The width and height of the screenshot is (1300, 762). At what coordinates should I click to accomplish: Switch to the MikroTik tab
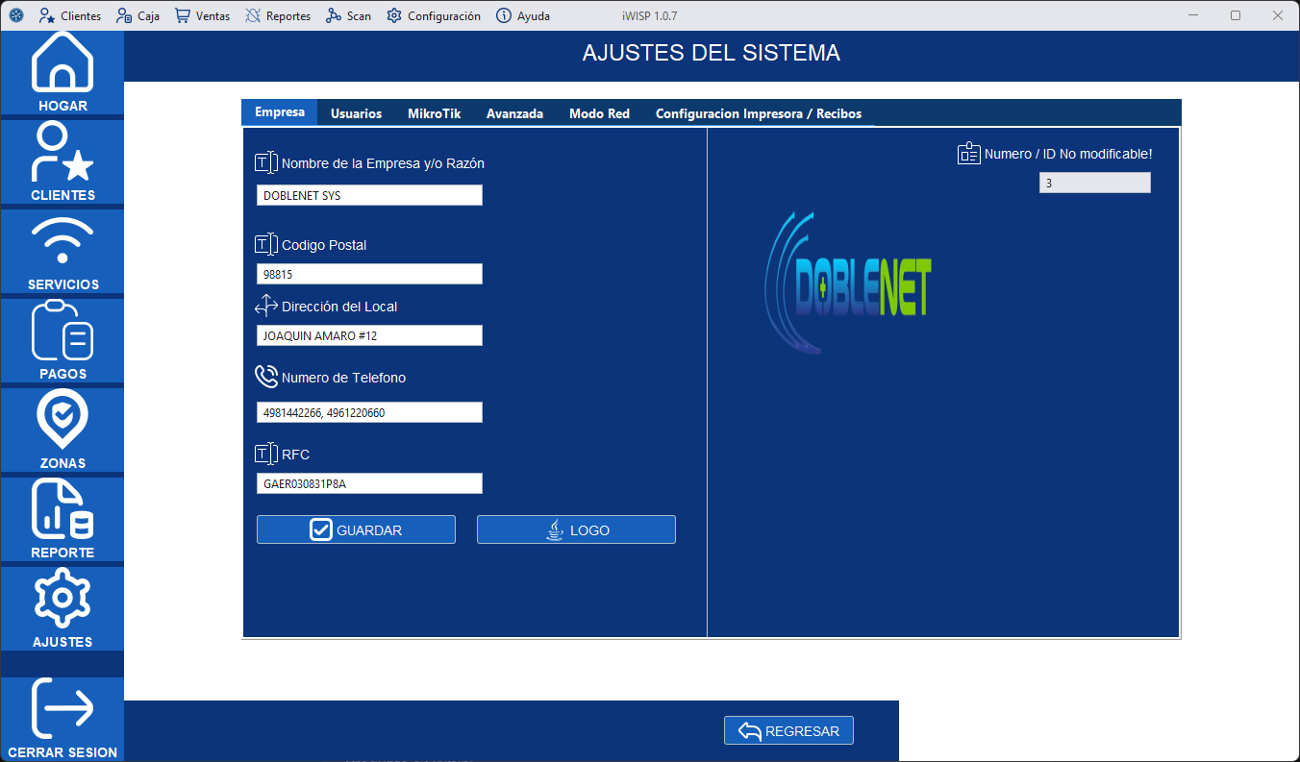pos(434,112)
